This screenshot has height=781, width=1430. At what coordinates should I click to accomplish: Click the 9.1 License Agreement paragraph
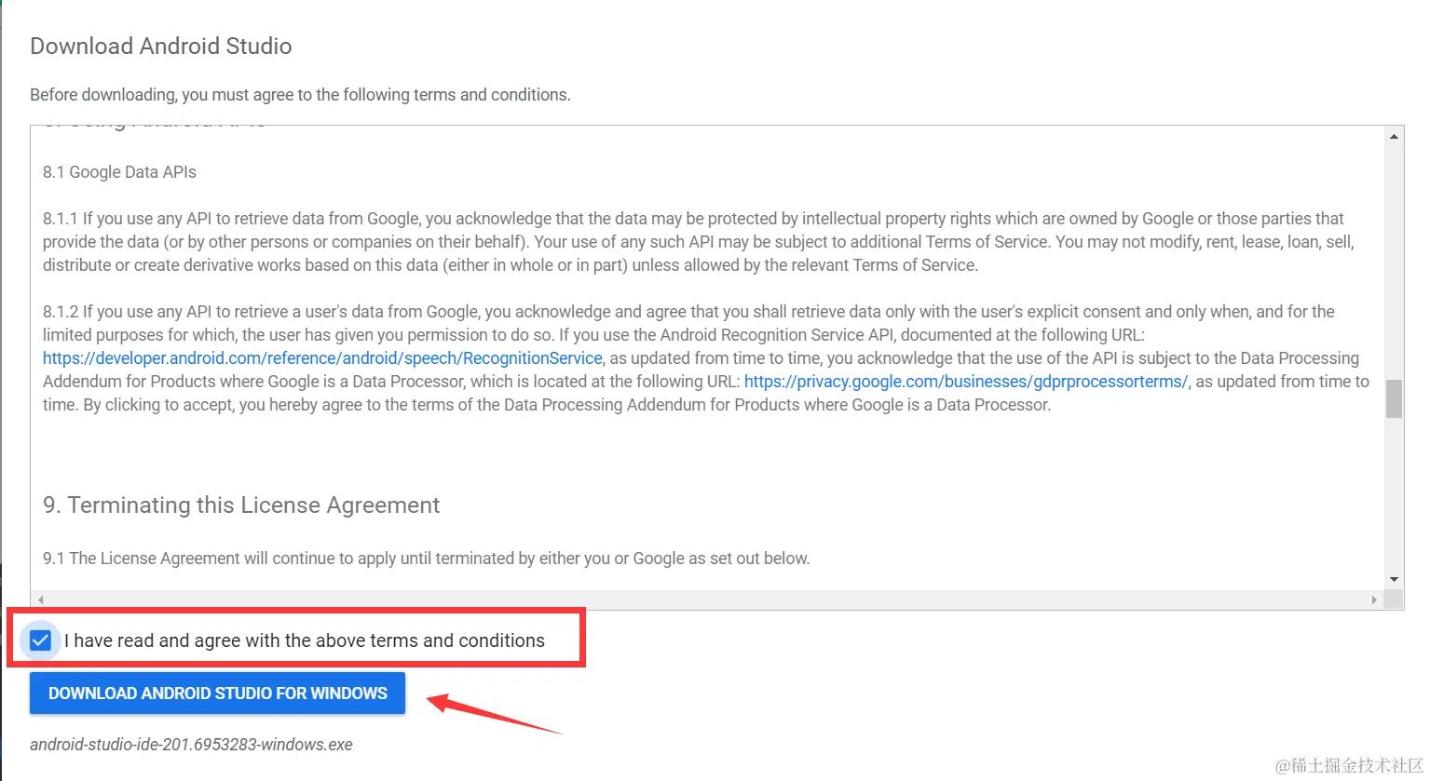click(426, 559)
